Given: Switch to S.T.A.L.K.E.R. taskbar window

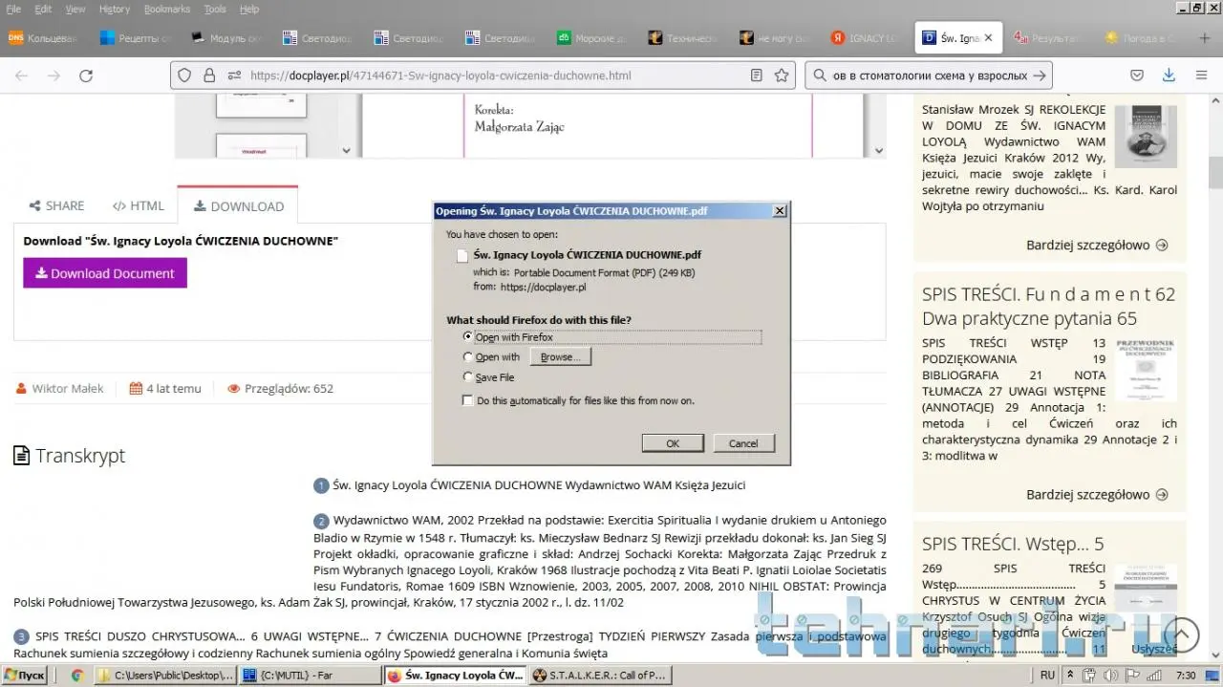Looking at the screenshot, I should [599, 676].
